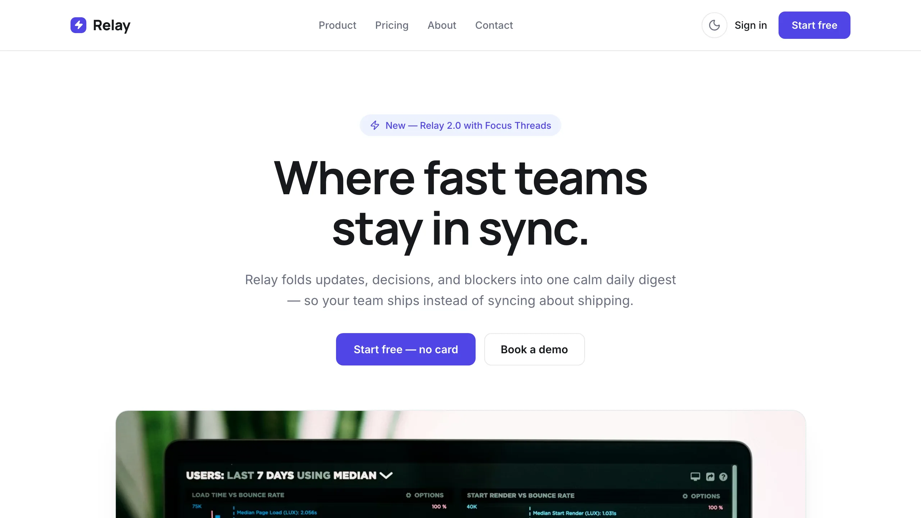Open the About page link
The width and height of the screenshot is (921, 518).
coord(442,25)
